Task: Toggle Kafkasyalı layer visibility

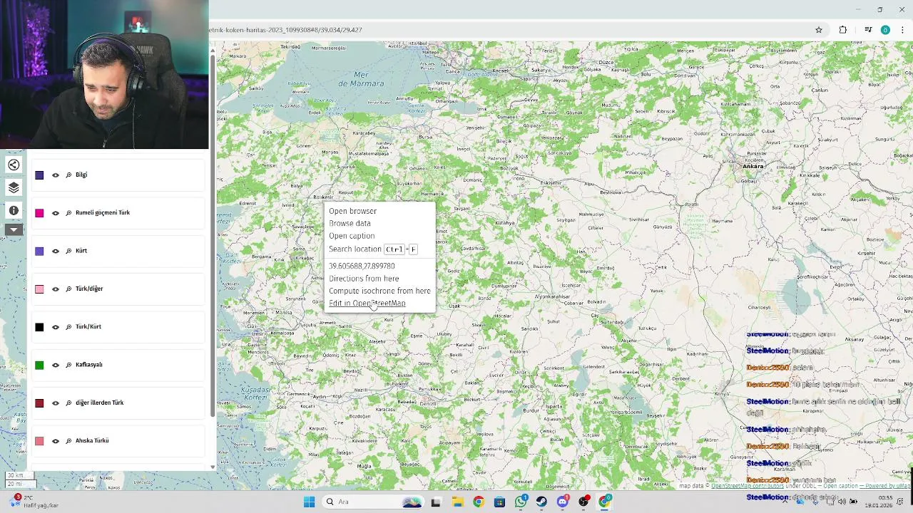Action: point(55,365)
